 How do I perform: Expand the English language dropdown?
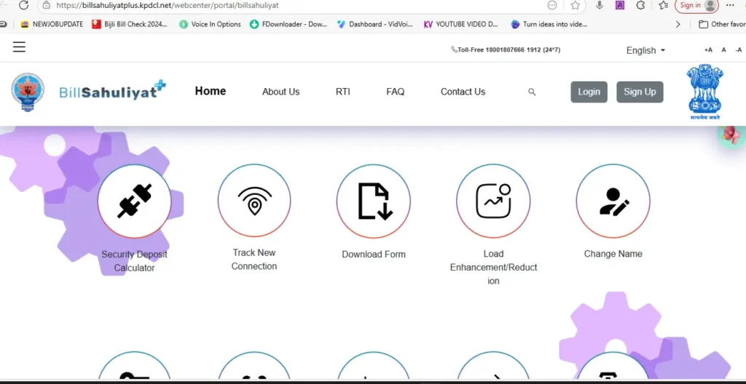click(x=645, y=50)
